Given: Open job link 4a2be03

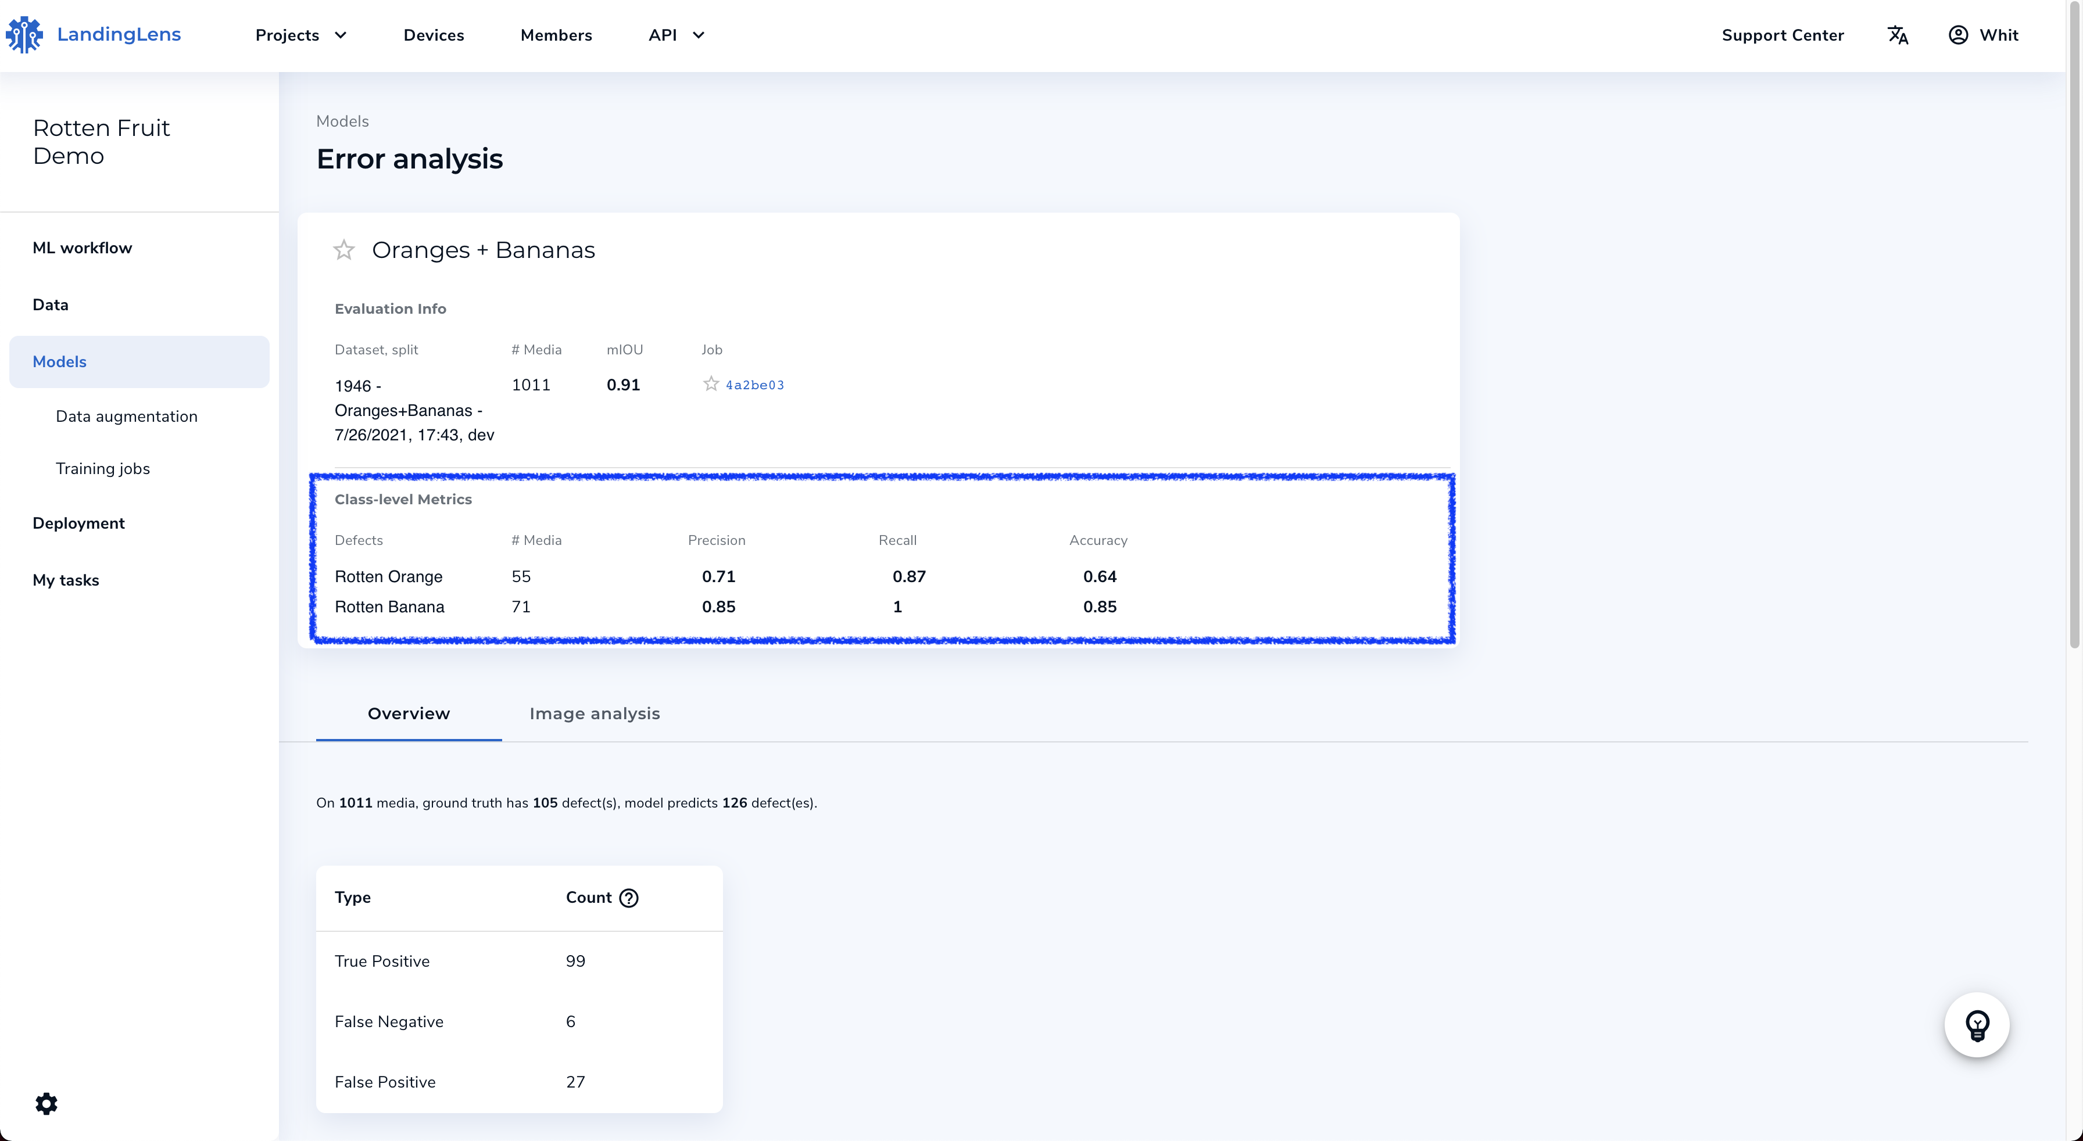Looking at the screenshot, I should pyautogui.click(x=754, y=385).
